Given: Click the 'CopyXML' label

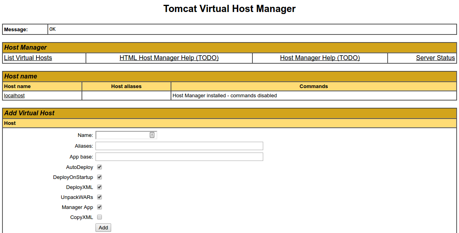Looking at the screenshot, I should tap(81, 217).
